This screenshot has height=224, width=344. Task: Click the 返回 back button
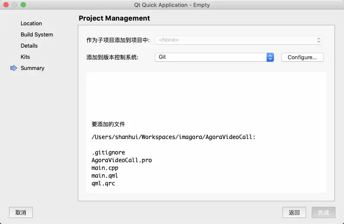(294, 212)
